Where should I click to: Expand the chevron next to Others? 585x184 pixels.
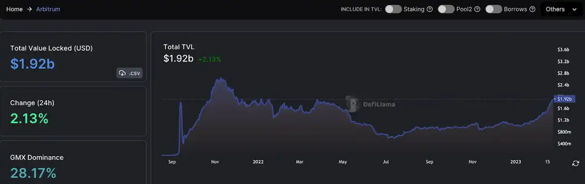(574, 9)
